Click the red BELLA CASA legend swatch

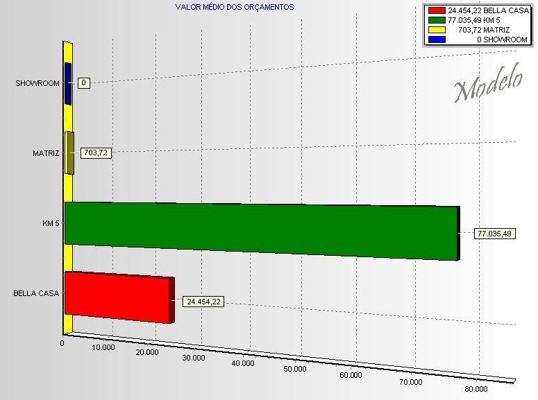(437, 10)
